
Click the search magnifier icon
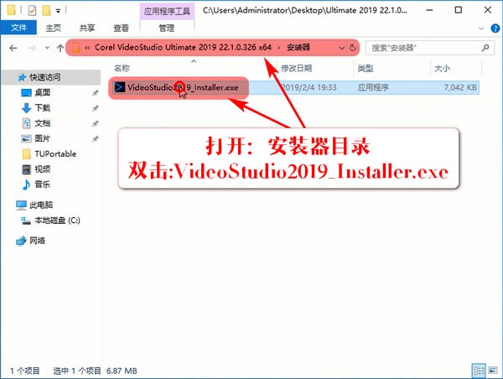485,48
